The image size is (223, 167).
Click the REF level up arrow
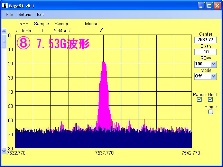tap(4, 31)
